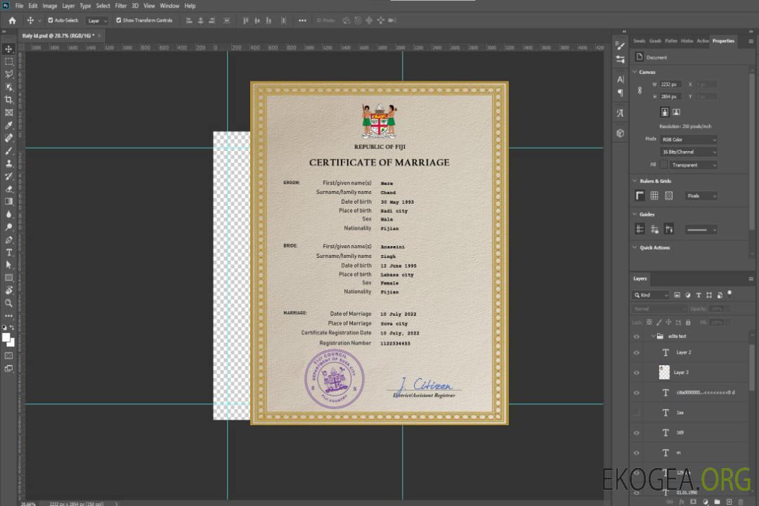Select the Zoom tool
Viewport: 759px width, 506px height.
pyautogui.click(x=8, y=303)
